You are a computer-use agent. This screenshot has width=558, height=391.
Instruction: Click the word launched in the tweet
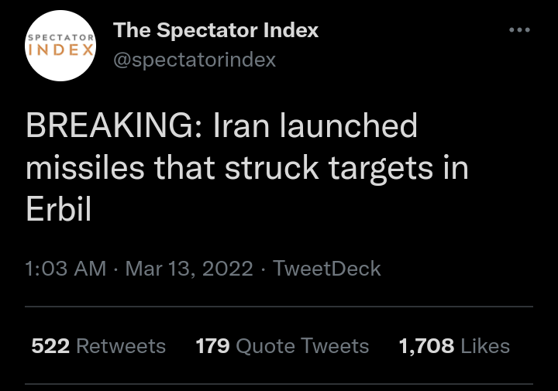[352, 125]
